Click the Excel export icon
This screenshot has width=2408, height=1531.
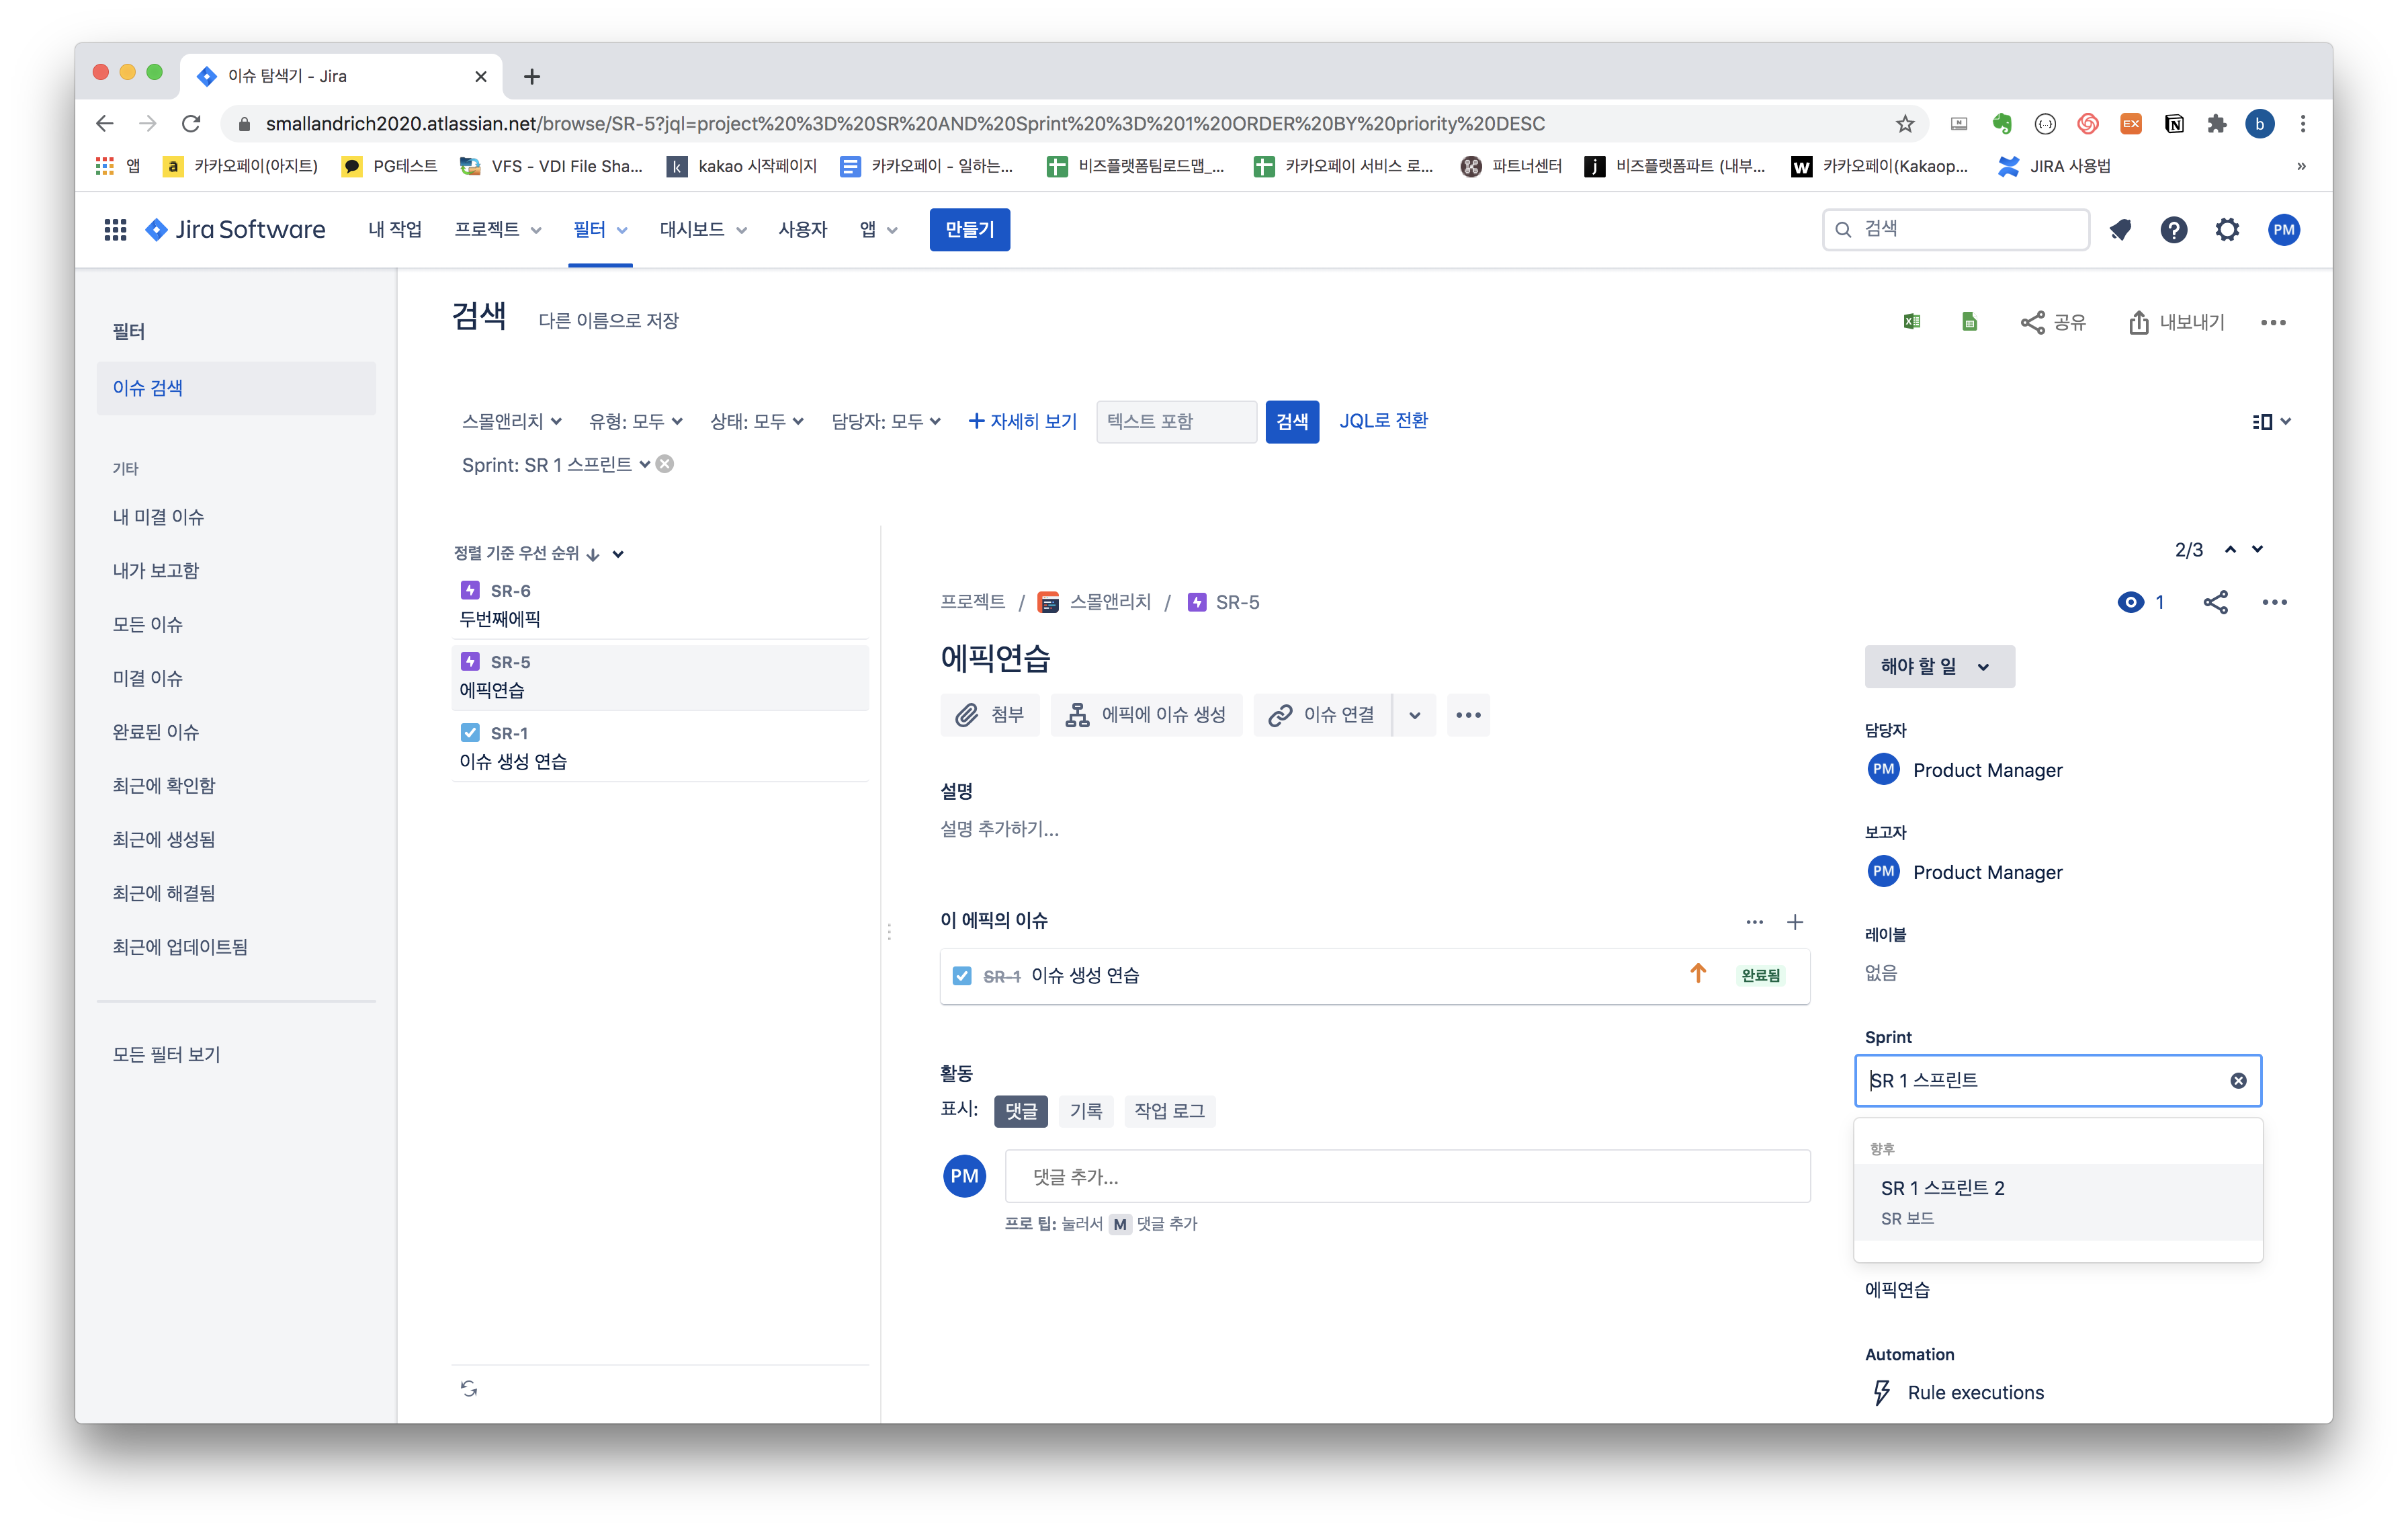(x=1912, y=322)
